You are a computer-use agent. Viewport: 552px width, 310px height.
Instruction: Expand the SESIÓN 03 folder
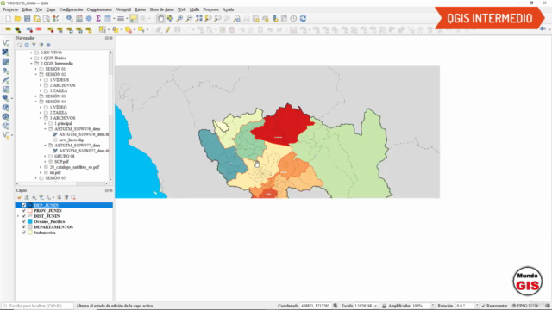point(36,96)
